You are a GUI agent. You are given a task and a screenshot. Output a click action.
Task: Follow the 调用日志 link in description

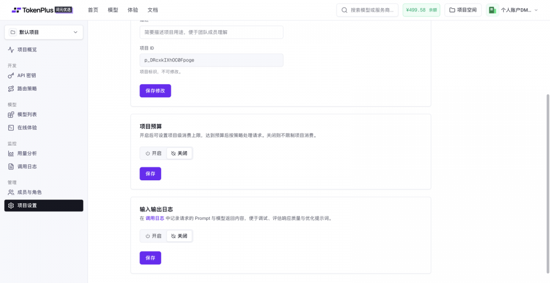[x=155, y=218]
